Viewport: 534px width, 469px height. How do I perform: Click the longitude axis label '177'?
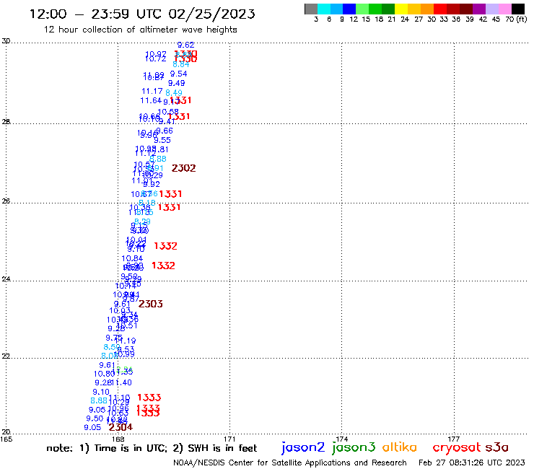[x=454, y=439]
